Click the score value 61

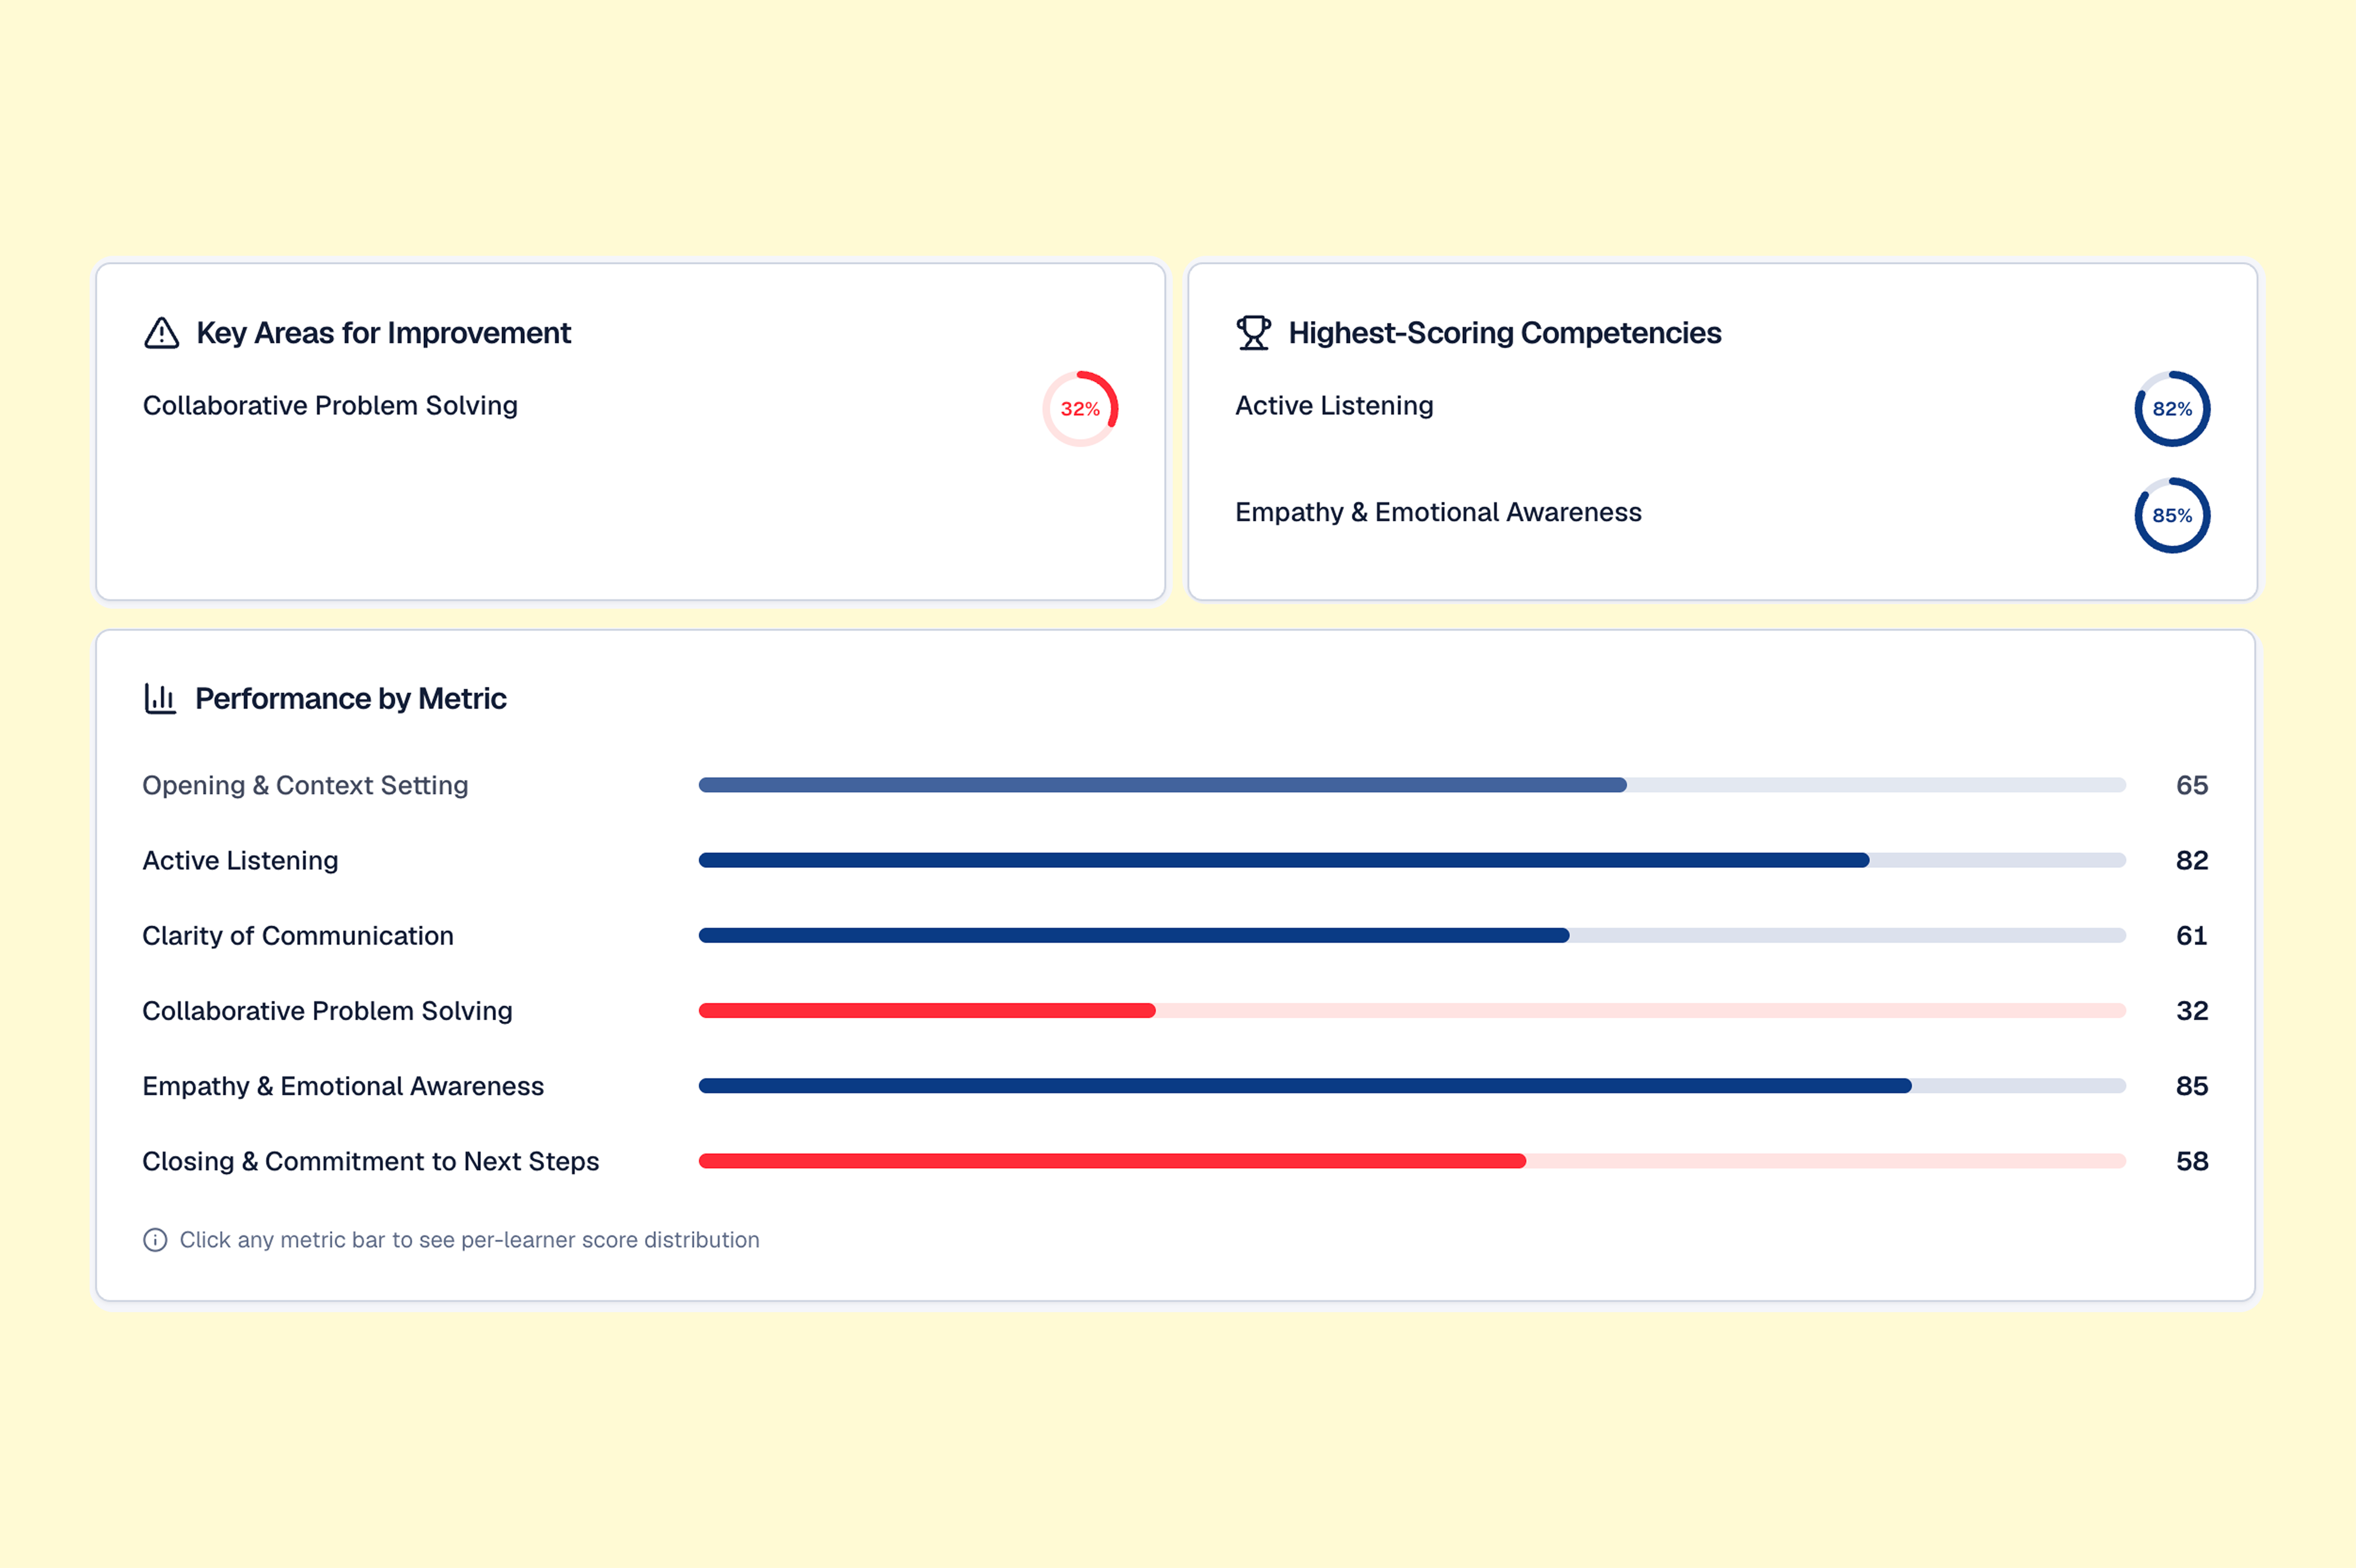[2192, 935]
